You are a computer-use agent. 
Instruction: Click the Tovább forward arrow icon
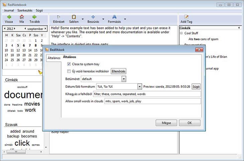pyautogui.click(x=34, y=17)
